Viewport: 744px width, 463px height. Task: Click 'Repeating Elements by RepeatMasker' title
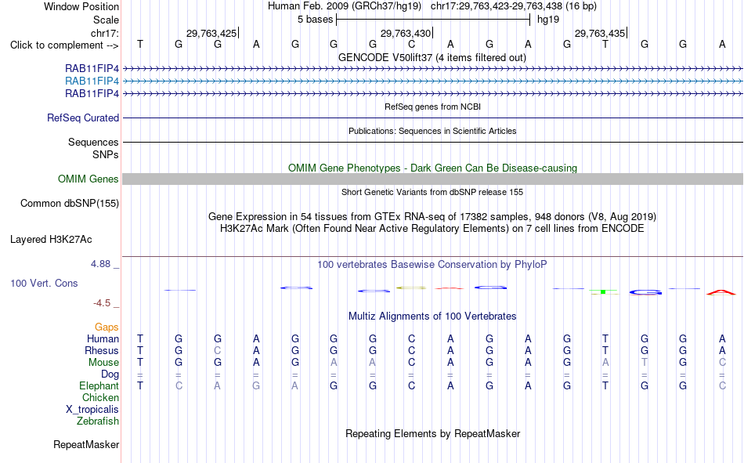(433, 433)
